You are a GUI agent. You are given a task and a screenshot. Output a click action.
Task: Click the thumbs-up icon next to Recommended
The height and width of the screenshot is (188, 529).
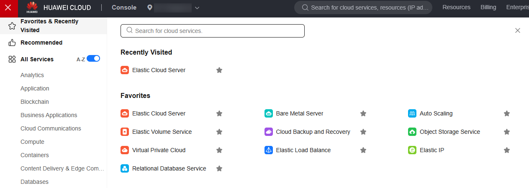[x=12, y=43]
